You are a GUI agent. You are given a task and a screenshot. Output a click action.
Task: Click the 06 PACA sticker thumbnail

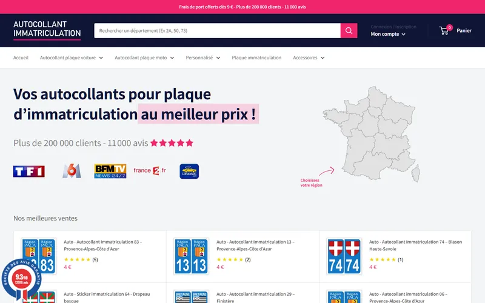tap(344, 296)
